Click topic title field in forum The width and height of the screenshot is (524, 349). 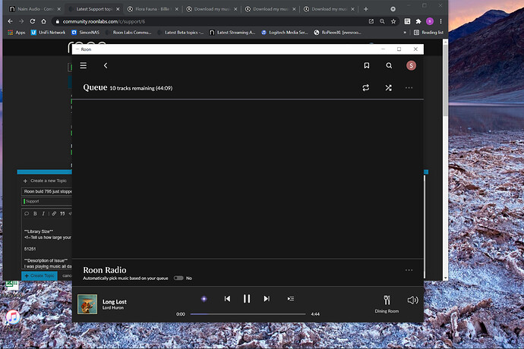(47, 191)
